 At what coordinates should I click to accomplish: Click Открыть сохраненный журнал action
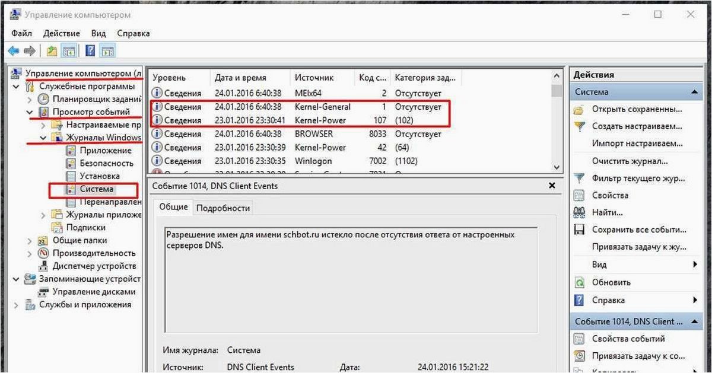pyautogui.click(x=637, y=109)
